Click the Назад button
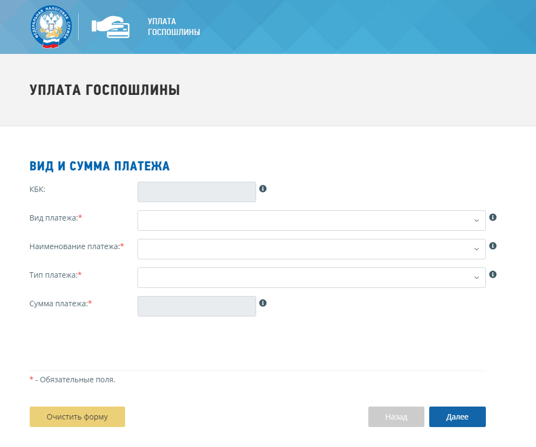The height and width of the screenshot is (447, 536). [396, 417]
